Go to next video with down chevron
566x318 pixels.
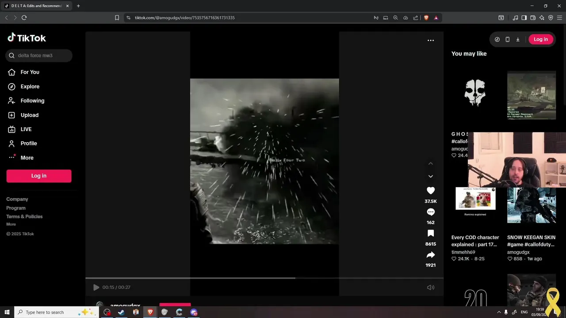pos(431,176)
